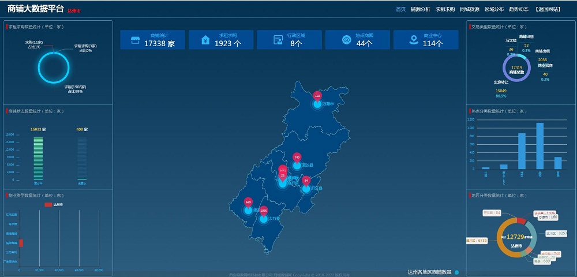The height and width of the screenshot is (277, 577).
Task: Go to the 区域分布 nav tab
Action: 494,9
